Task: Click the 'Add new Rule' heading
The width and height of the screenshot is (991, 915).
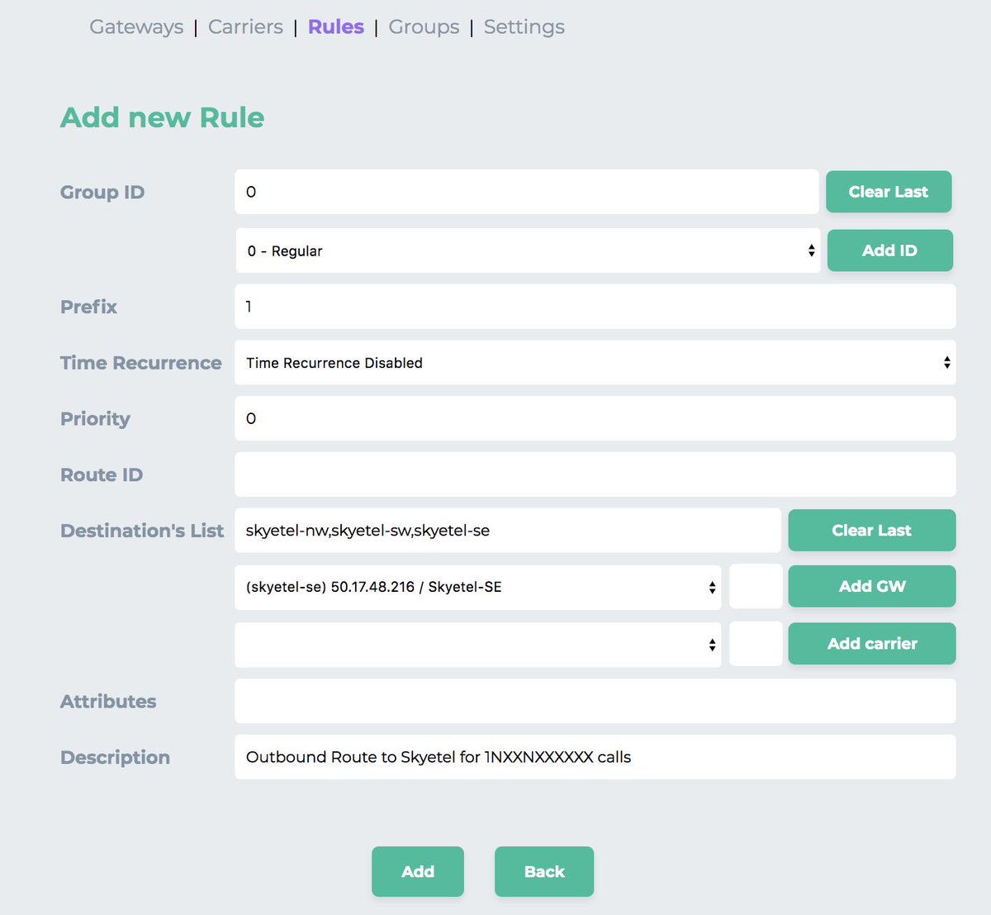Action: (x=162, y=117)
